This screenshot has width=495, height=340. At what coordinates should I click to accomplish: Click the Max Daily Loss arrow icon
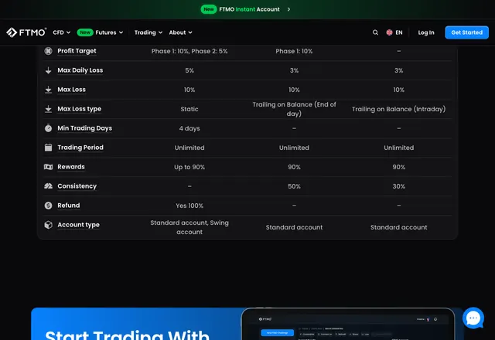(48, 70)
